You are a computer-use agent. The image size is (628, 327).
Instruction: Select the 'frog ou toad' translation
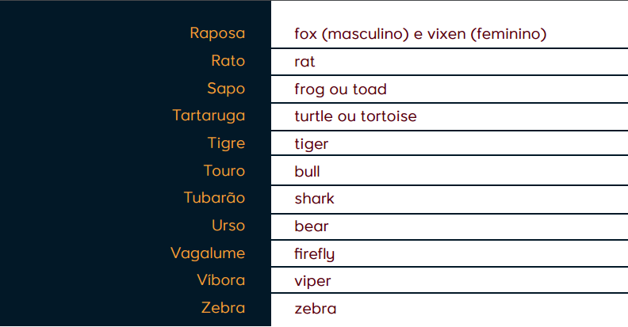coord(340,89)
